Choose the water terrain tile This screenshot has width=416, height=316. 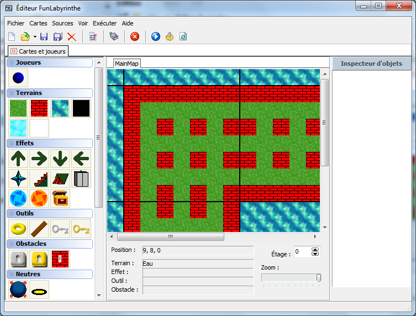pyautogui.click(x=60, y=108)
